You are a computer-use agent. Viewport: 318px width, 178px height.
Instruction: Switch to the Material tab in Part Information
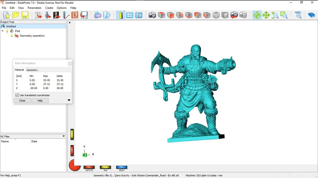(x=19, y=70)
